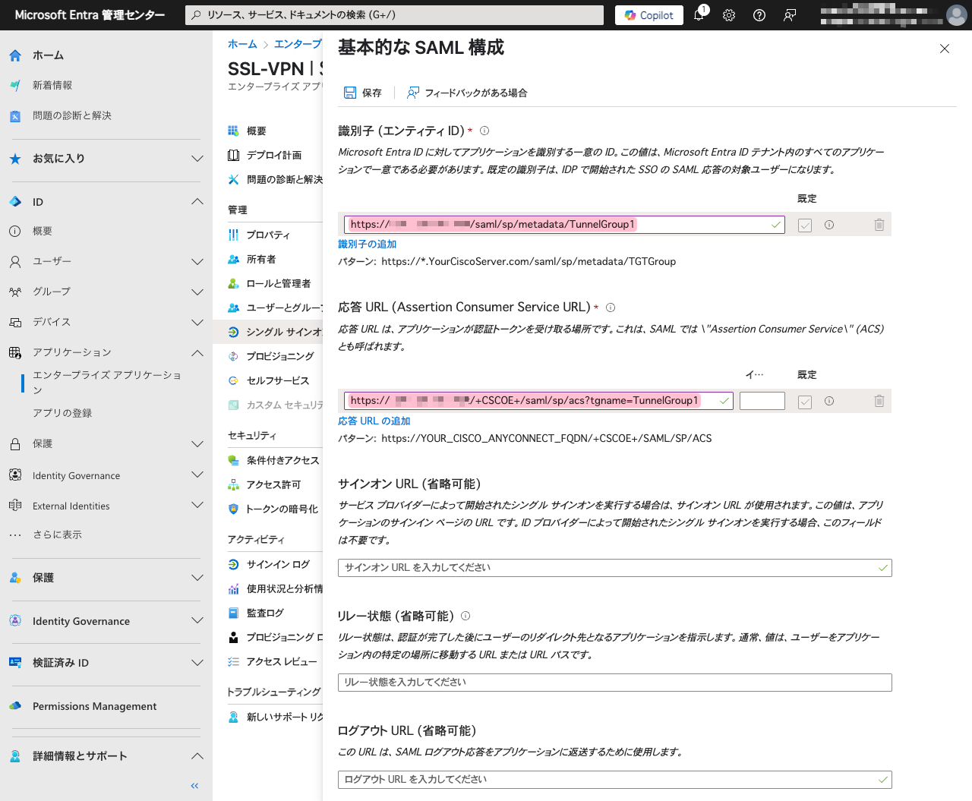Edit the reply URL acs field

[538, 401]
